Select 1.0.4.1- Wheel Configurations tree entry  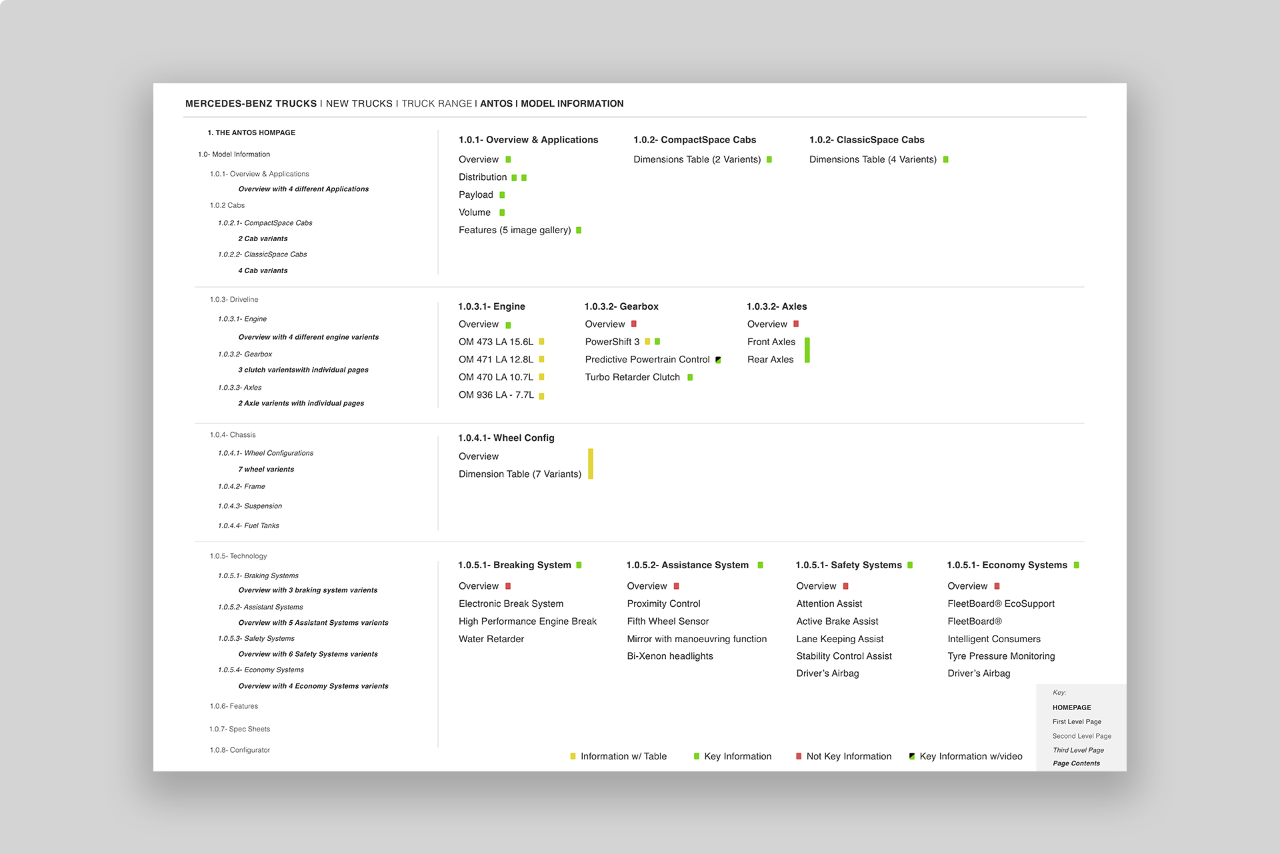[265, 453]
